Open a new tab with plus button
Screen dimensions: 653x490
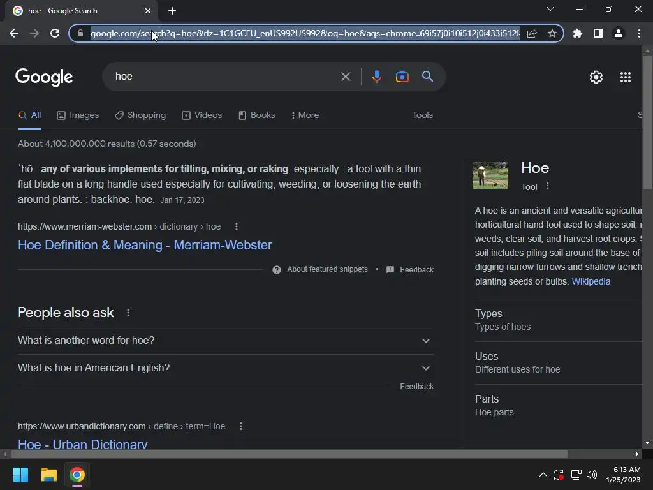click(172, 11)
